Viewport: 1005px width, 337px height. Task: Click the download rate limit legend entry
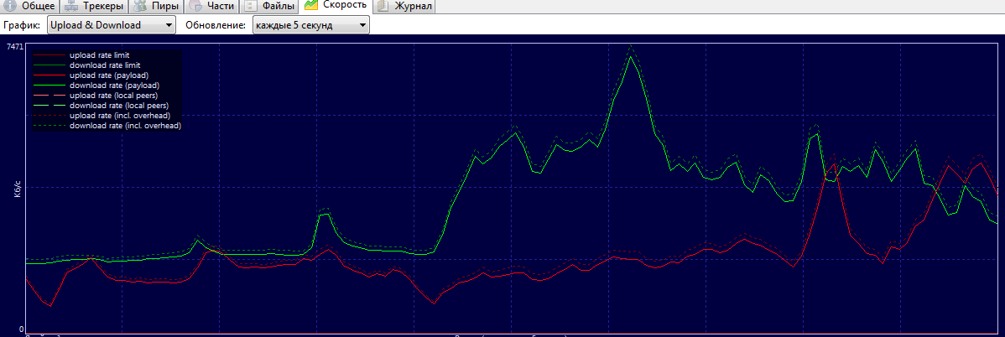[105, 65]
